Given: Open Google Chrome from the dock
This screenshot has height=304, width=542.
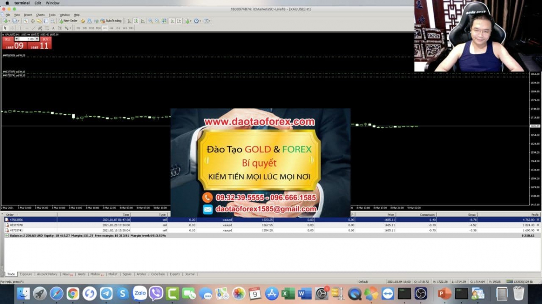Looking at the screenshot, I should 73,294.
